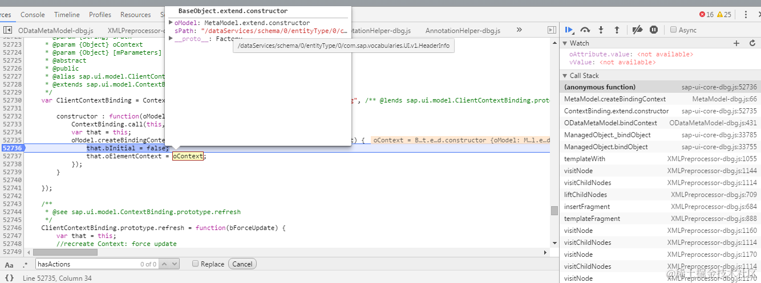
Task: Click the 25 warnings indicator
Action: click(x=724, y=15)
